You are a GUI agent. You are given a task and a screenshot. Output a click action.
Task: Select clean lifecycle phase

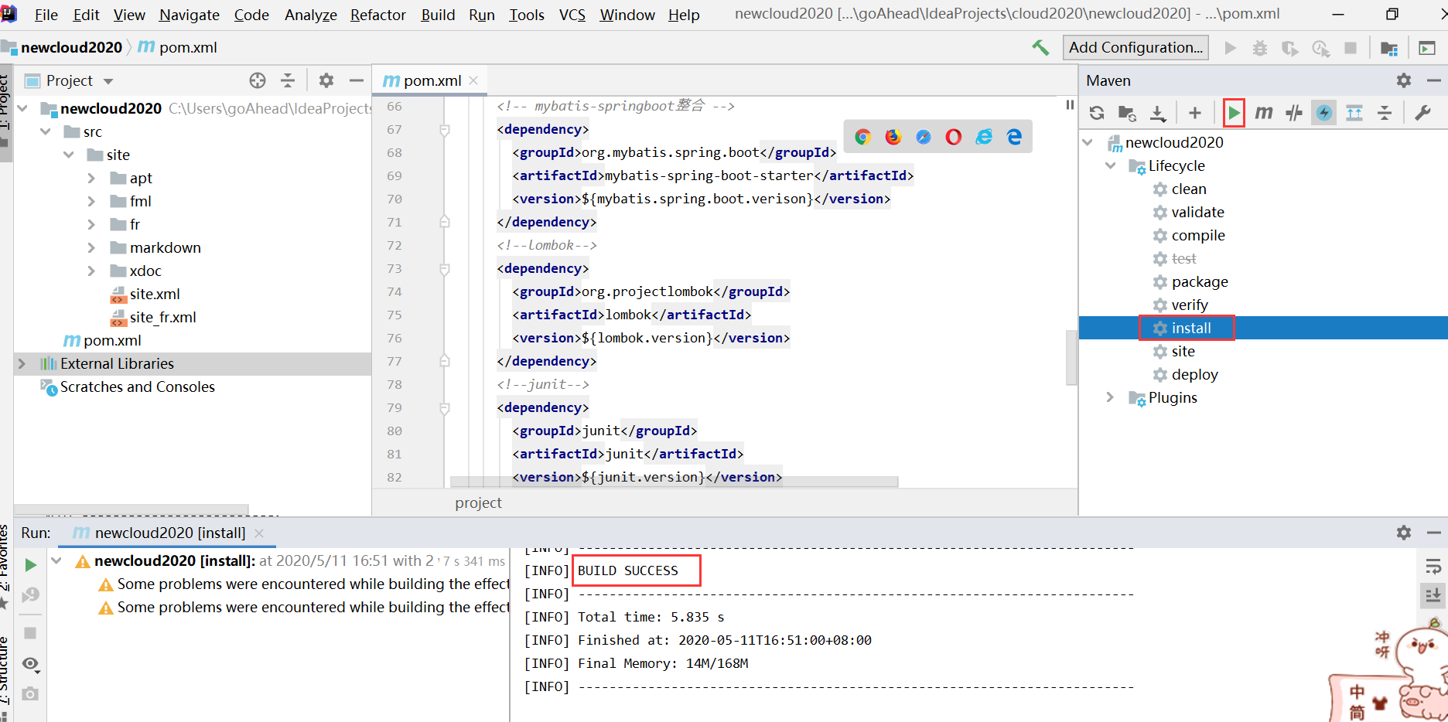pyautogui.click(x=1189, y=189)
